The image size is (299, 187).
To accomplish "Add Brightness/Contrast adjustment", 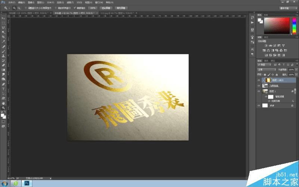I will tap(266, 45).
